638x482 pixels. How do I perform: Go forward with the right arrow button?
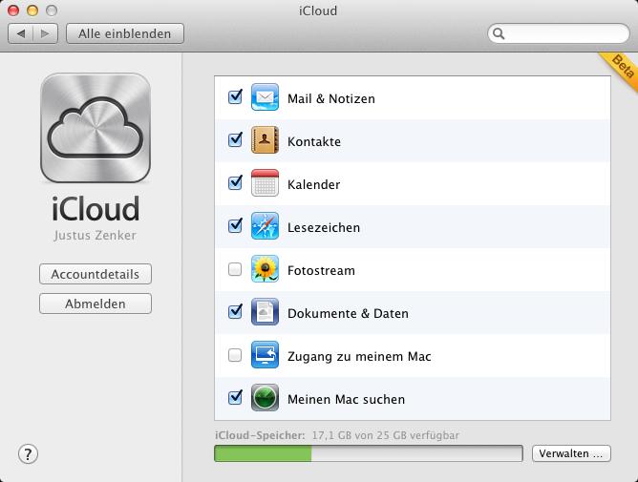pos(46,33)
